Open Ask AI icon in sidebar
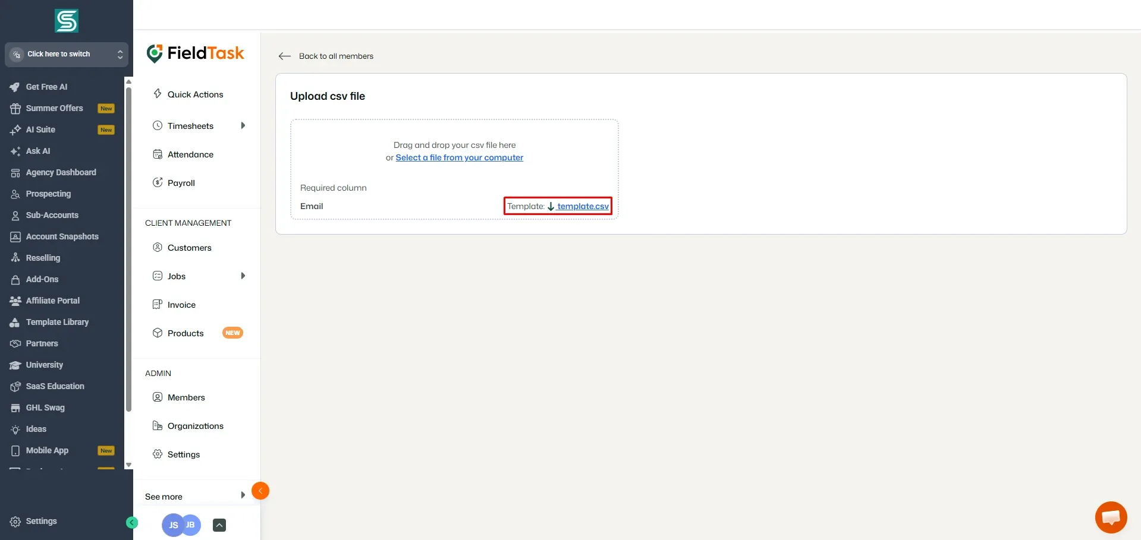 (x=15, y=151)
